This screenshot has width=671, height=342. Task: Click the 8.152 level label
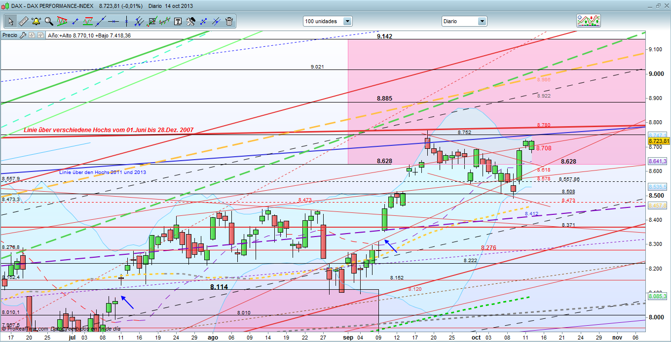point(397,278)
